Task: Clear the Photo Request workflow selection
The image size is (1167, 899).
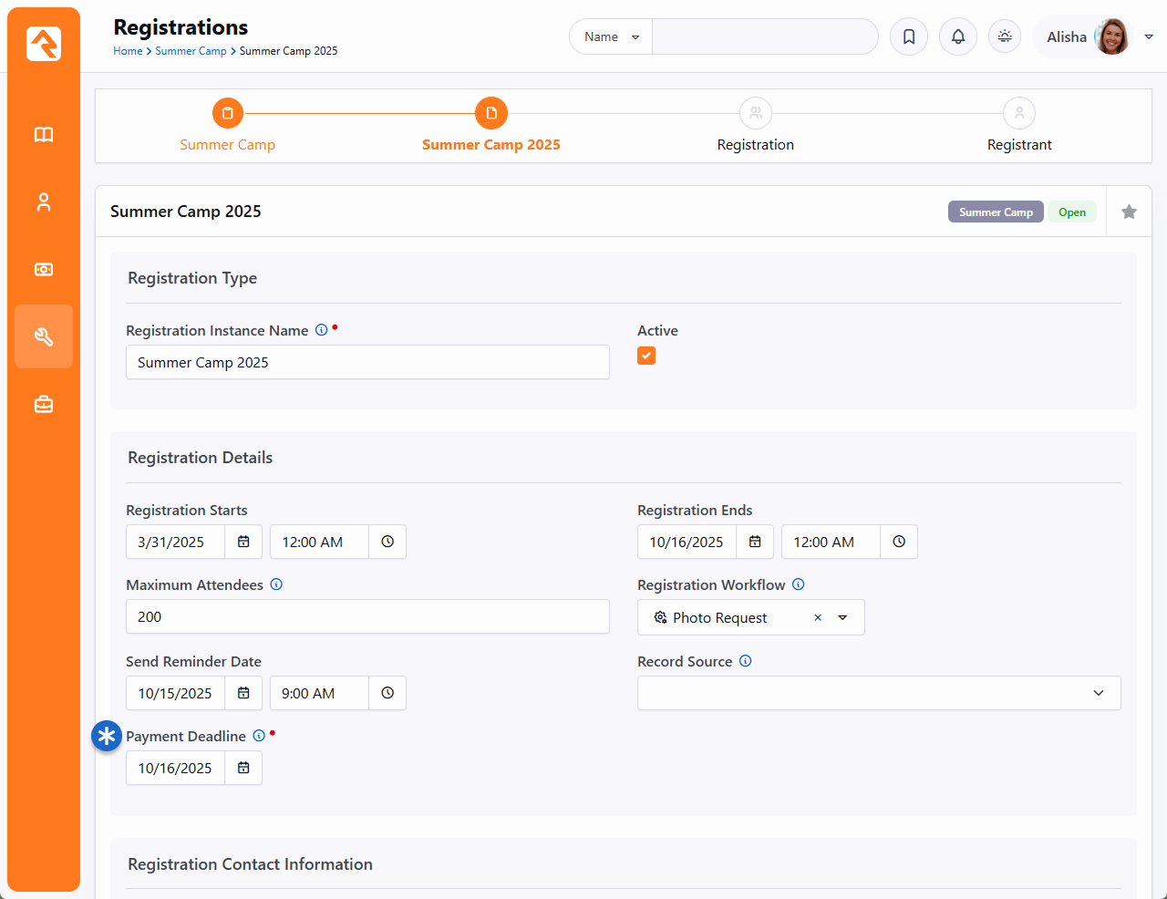Action: pyautogui.click(x=818, y=617)
